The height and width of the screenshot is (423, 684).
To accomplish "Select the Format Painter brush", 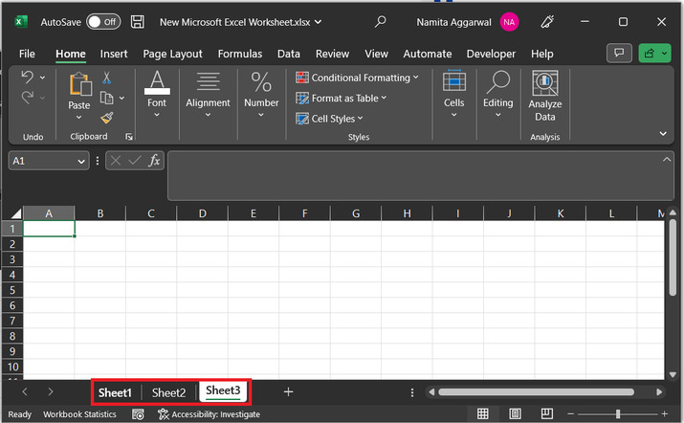I will pos(106,118).
